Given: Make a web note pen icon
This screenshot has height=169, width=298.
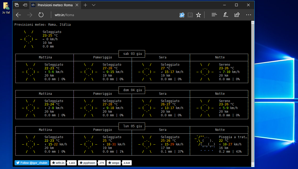Looking at the screenshot, I should [226, 15].
